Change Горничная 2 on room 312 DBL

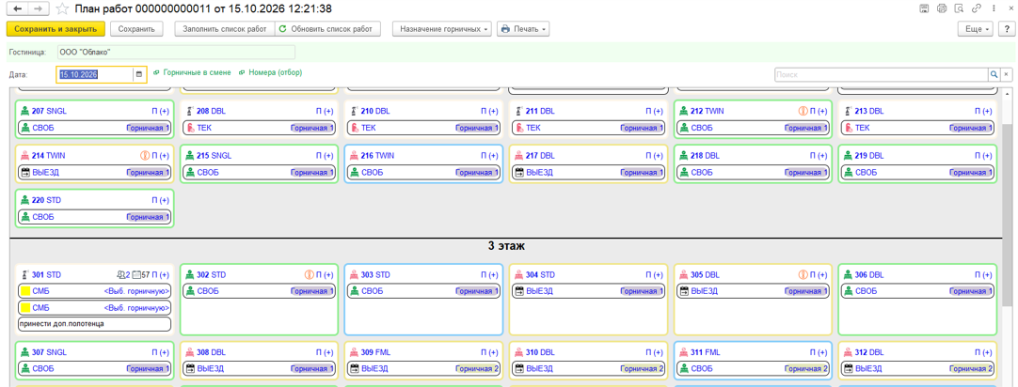pyautogui.click(x=971, y=369)
